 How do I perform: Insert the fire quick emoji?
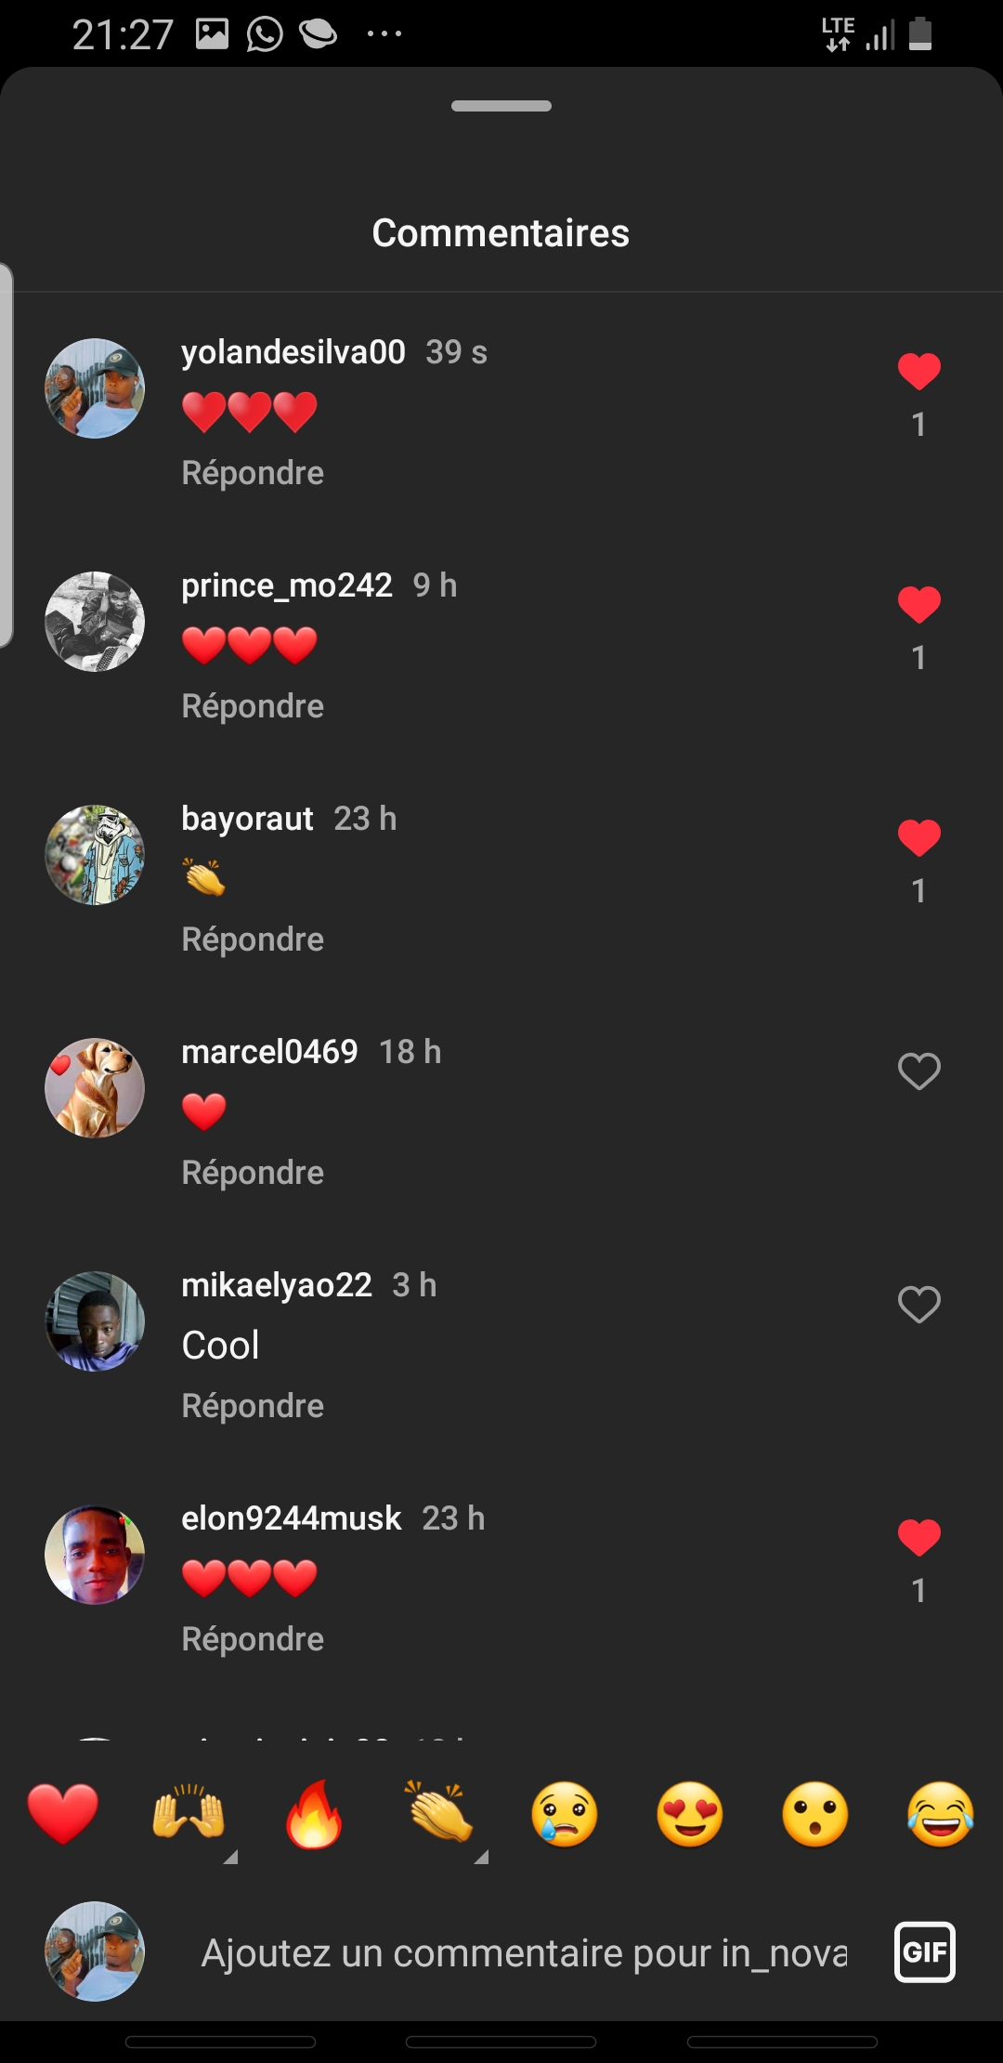coord(314,1814)
